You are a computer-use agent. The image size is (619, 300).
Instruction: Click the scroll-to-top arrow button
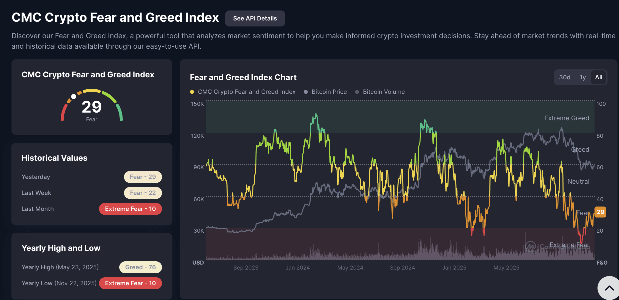point(609,288)
